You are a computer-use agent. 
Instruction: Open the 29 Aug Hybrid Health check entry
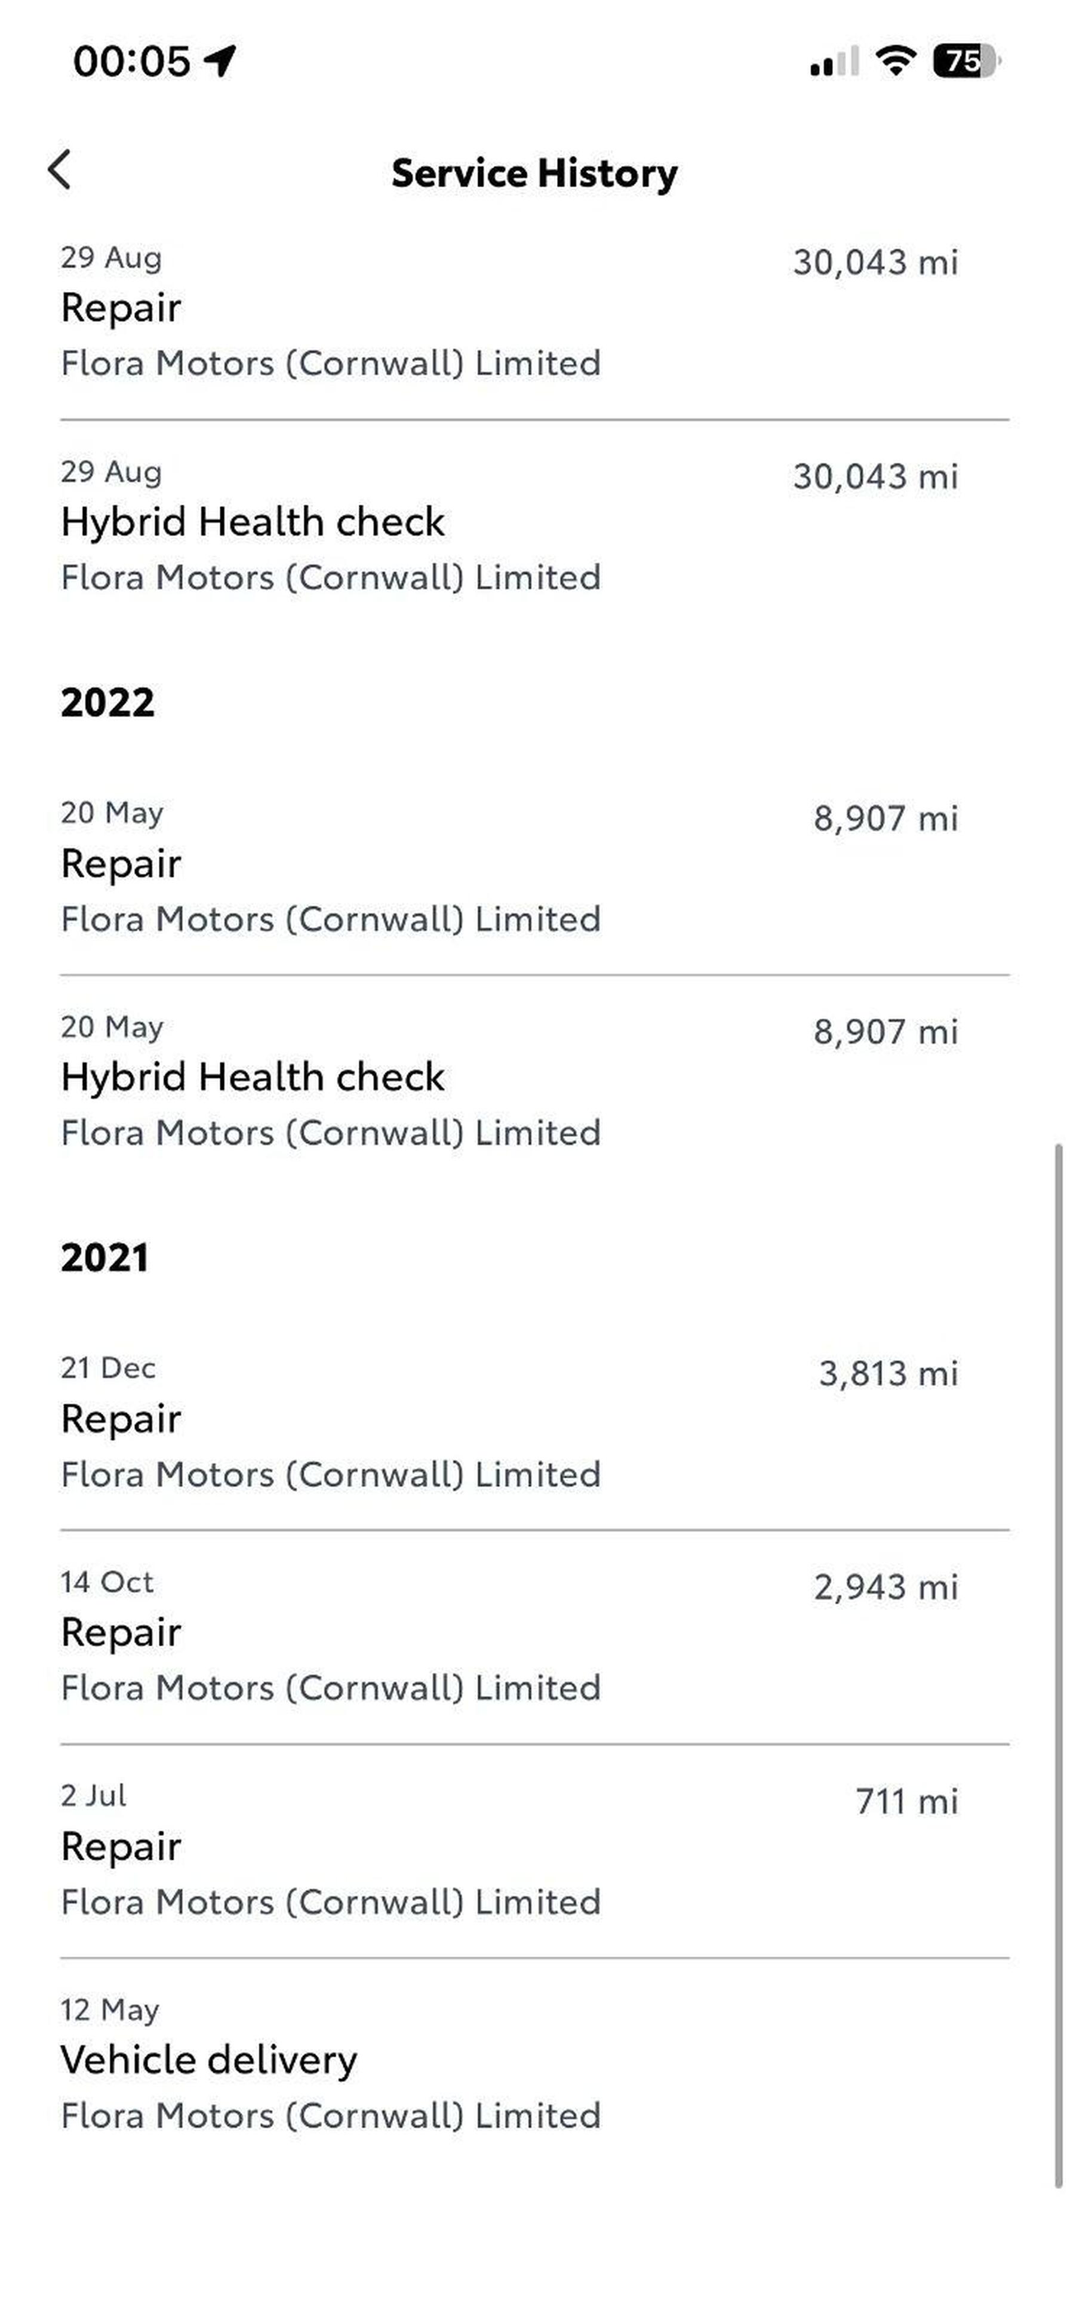pyautogui.click(x=534, y=525)
